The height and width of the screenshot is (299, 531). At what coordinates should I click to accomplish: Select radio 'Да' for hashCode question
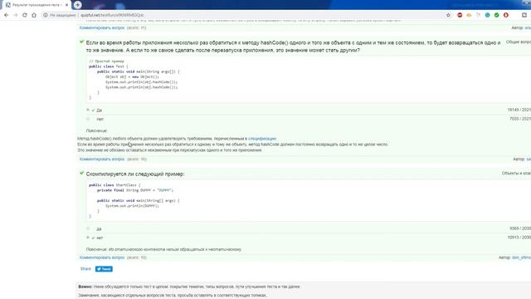(88, 110)
